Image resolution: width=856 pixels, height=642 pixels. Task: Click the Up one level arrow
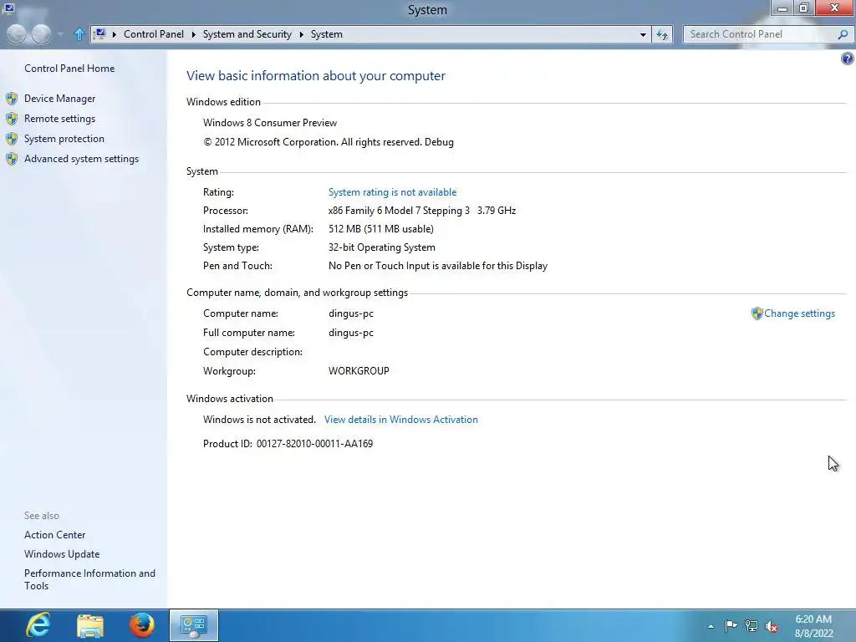(x=79, y=34)
